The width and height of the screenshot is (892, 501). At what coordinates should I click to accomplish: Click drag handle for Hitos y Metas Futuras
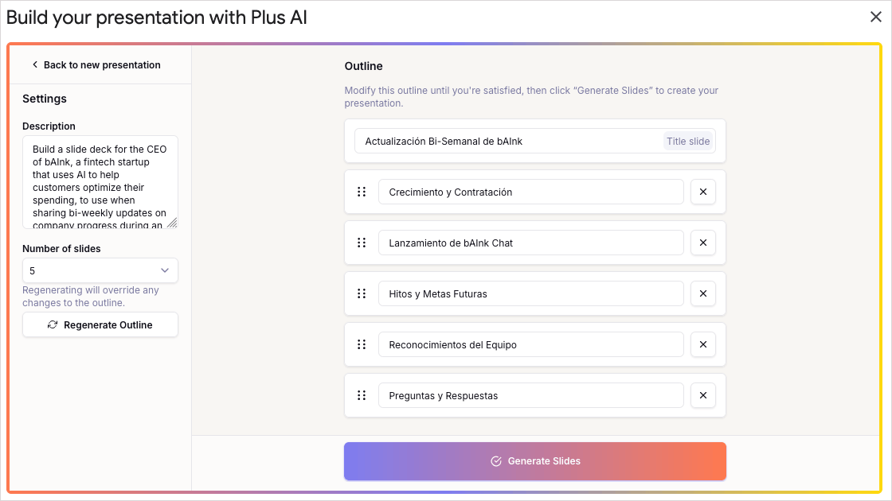362,293
